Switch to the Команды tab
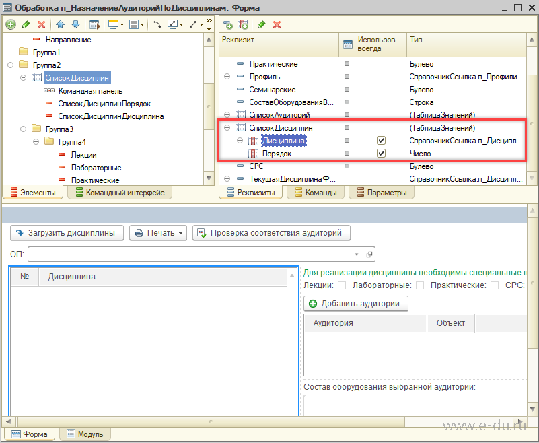The height and width of the screenshot is (443, 539). (316, 193)
